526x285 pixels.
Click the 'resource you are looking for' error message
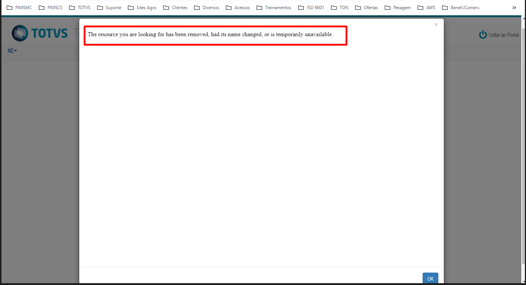(210, 34)
